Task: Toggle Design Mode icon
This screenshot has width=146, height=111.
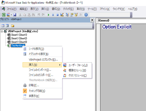Action: point(62,15)
